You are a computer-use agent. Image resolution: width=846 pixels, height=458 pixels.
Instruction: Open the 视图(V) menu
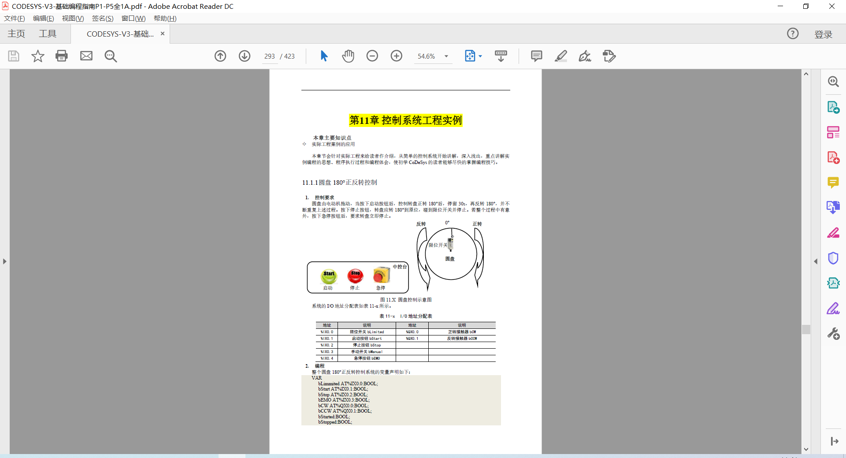click(73, 19)
